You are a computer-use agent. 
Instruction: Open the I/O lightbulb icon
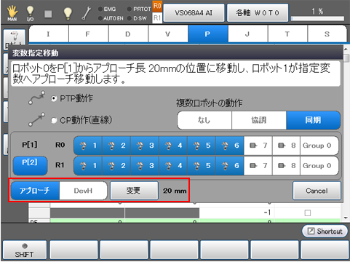(30, 13)
